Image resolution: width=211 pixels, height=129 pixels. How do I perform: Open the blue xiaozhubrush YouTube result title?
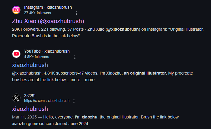[x=30, y=65]
